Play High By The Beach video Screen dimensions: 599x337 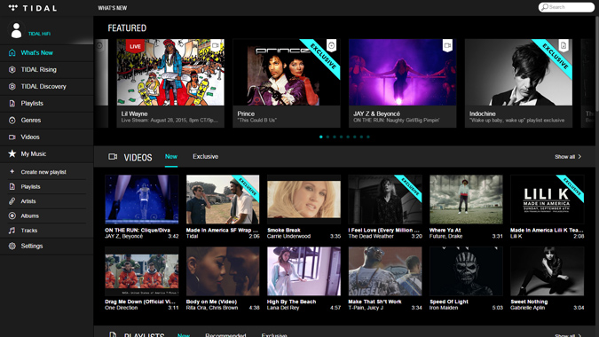tap(303, 271)
